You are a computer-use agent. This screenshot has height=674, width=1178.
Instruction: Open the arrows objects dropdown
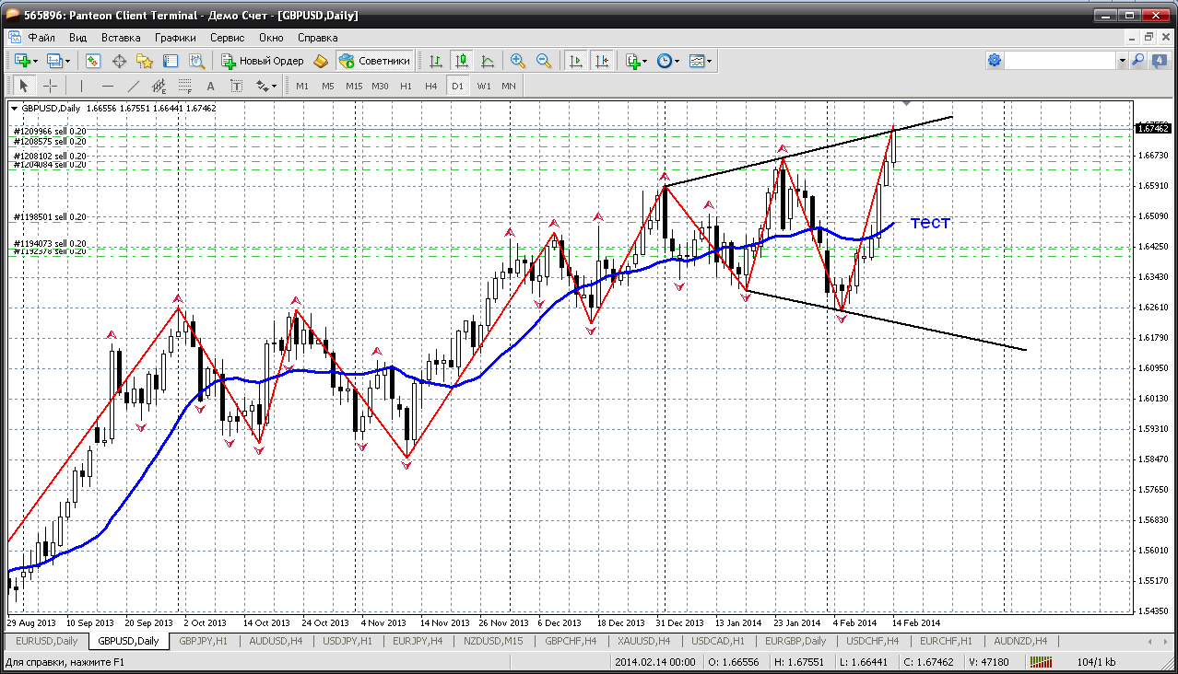tap(266, 86)
